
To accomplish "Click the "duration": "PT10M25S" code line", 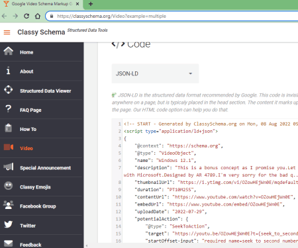I will tap(165, 190).
